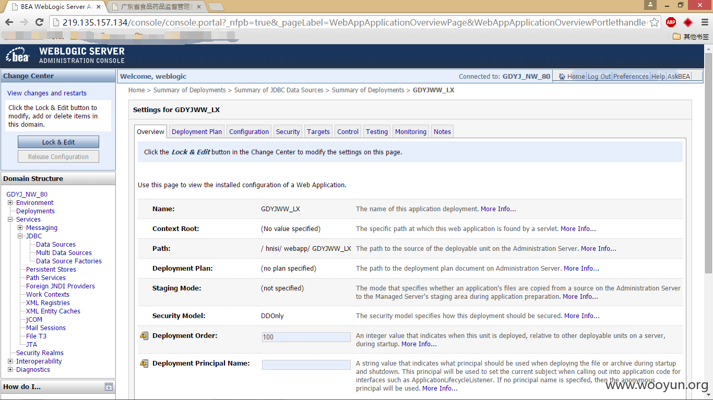713x400 pixels.
Task: Switch to the second browser tab
Action: tap(156, 7)
